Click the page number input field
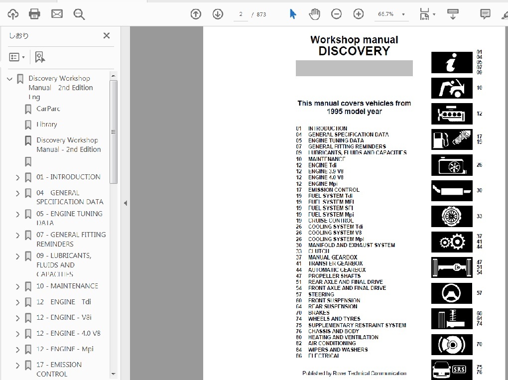 tap(241, 14)
